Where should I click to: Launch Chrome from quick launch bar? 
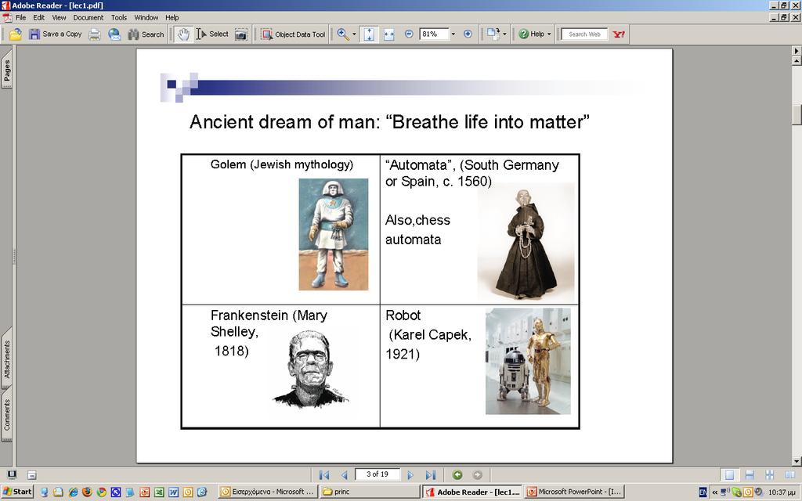[101, 492]
